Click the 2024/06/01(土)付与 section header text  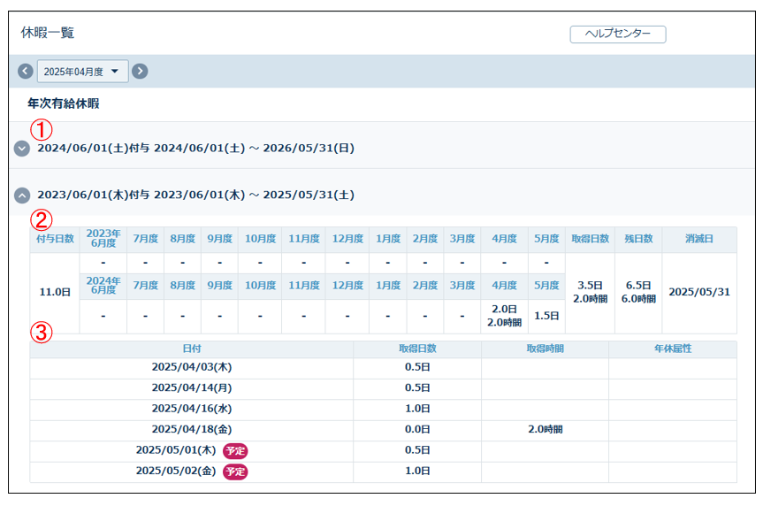click(x=195, y=149)
